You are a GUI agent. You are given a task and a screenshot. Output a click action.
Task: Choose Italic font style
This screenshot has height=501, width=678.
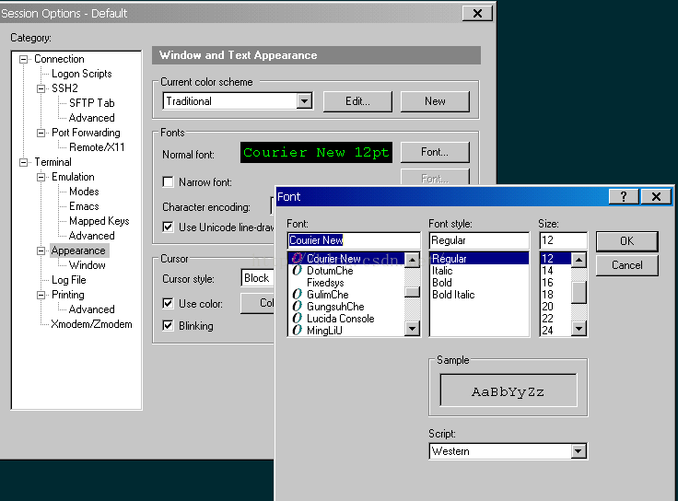442,271
